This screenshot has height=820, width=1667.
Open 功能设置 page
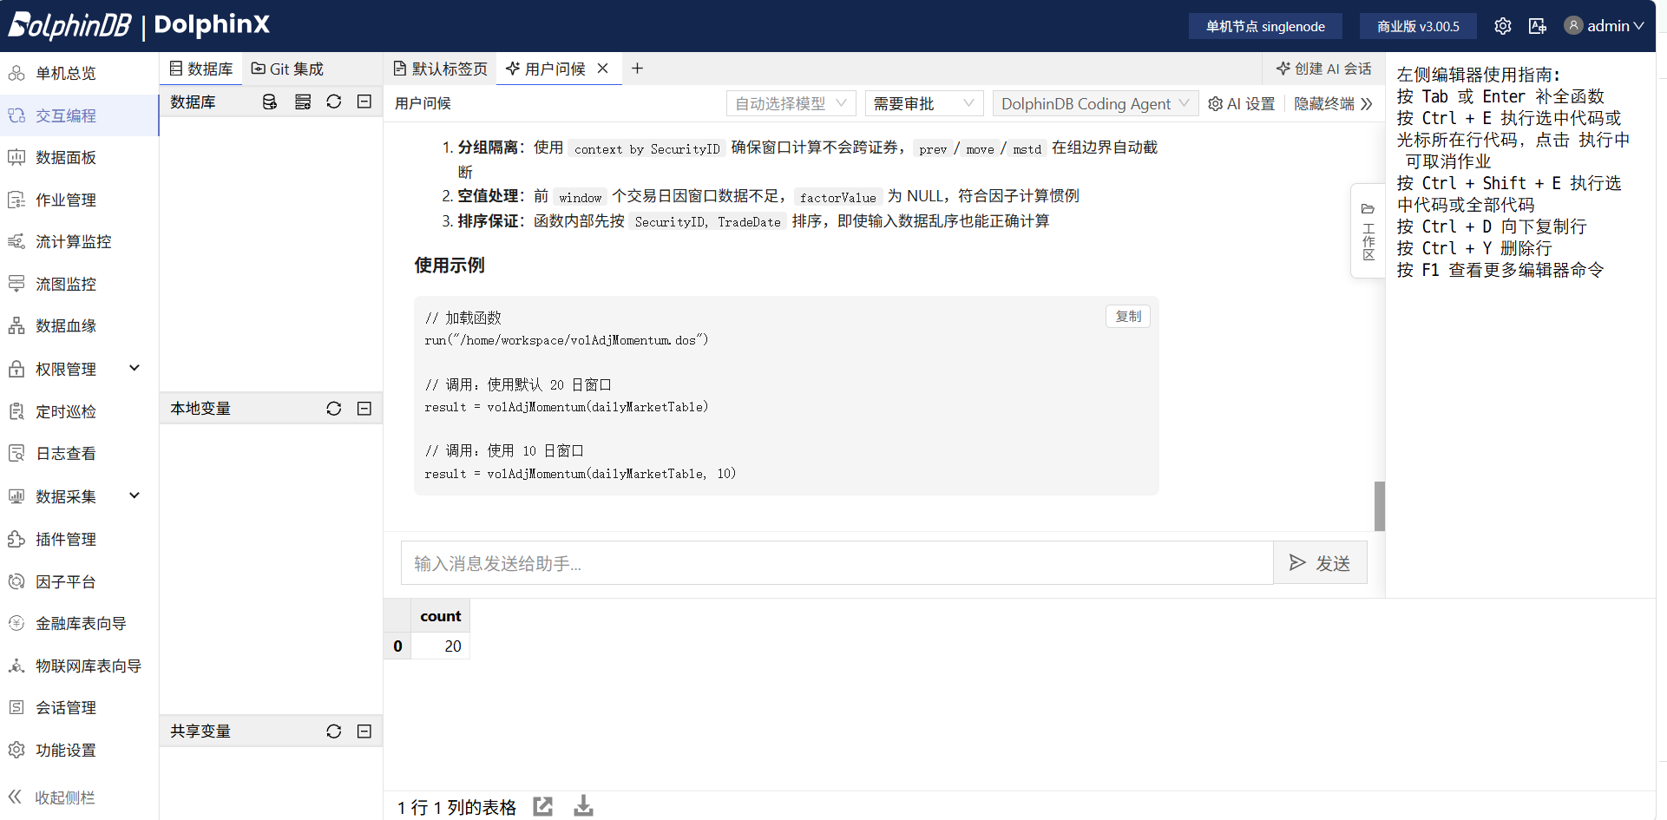pyautogui.click(x=79, y=750)
